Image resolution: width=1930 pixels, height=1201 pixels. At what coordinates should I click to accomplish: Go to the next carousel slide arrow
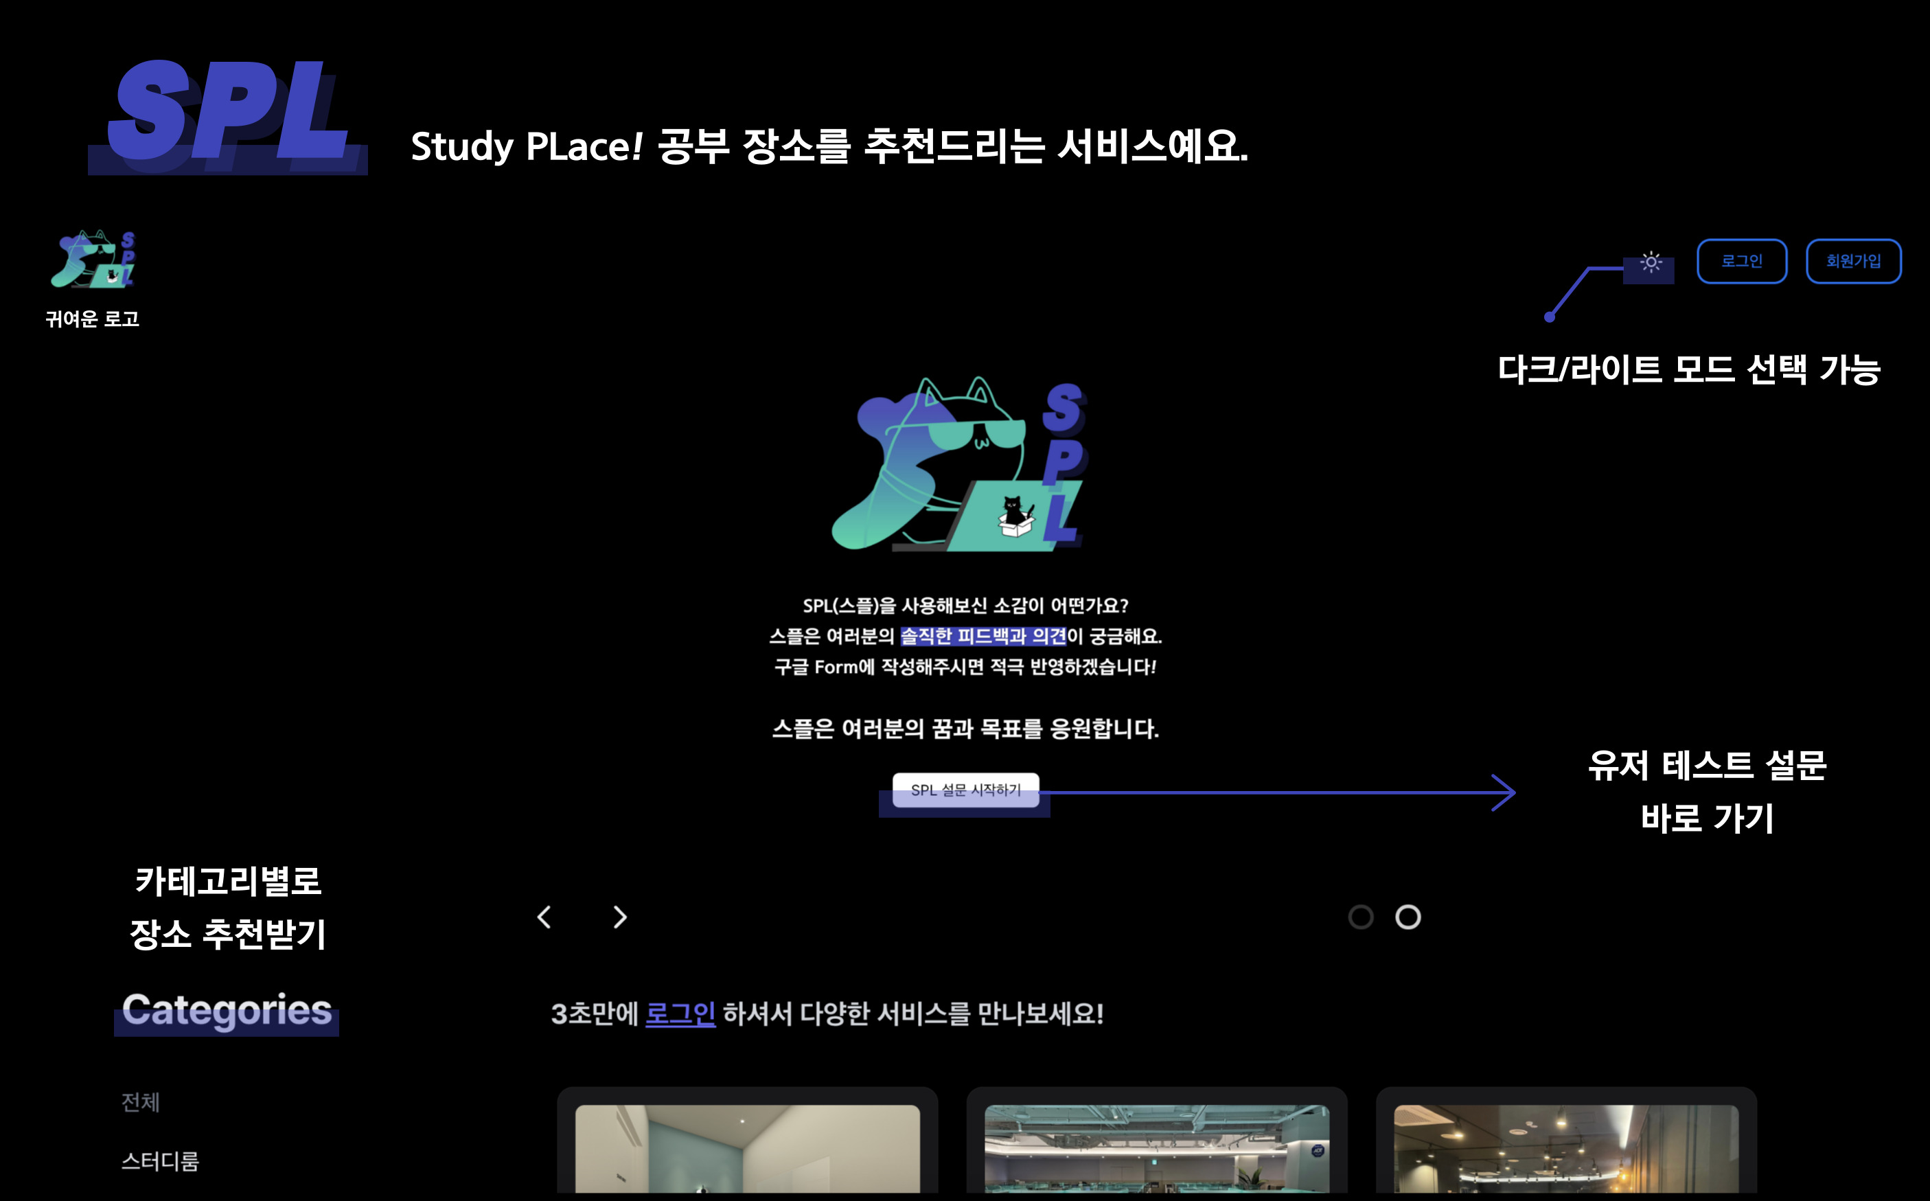pos(620,917)
